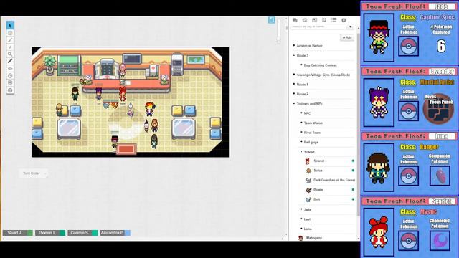The width and height of the screenshot is (459, 258).
Task: Choose the map layer selector tool
Action: [10, 33]
